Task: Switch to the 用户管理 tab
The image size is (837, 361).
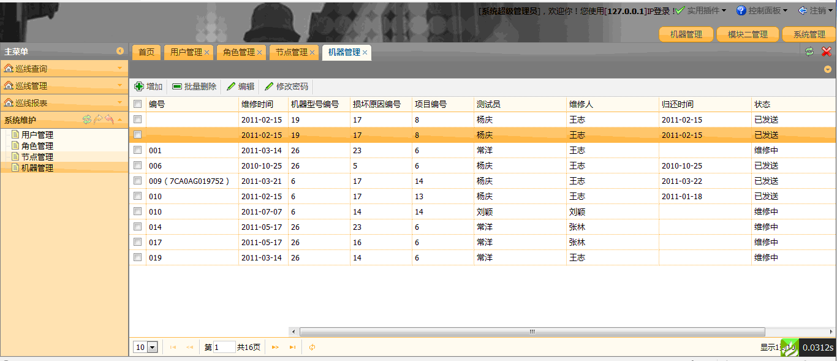Action: (186, 53)
